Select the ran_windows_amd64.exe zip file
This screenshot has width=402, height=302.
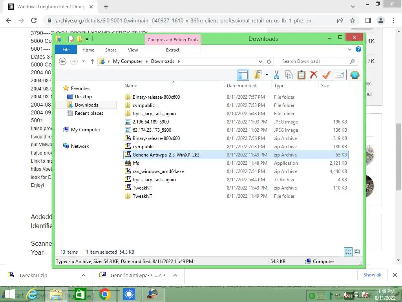pyautogui.click(x=236, y=171)
